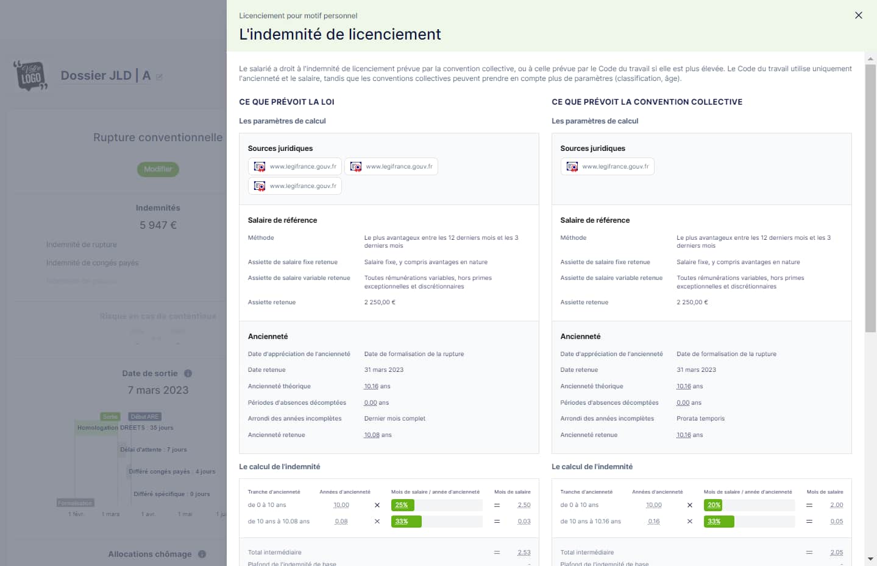
Task: Click the 2.53 total intermédiaire value
Action: tap(524, 553)
